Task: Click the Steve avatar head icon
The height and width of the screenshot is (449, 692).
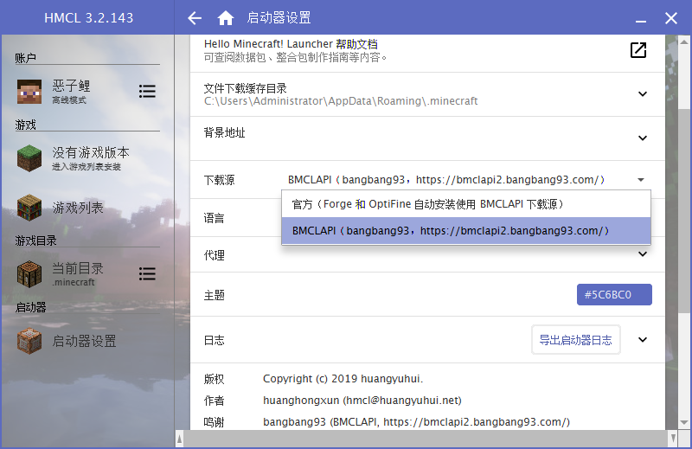Action: (x=29, y=92)
